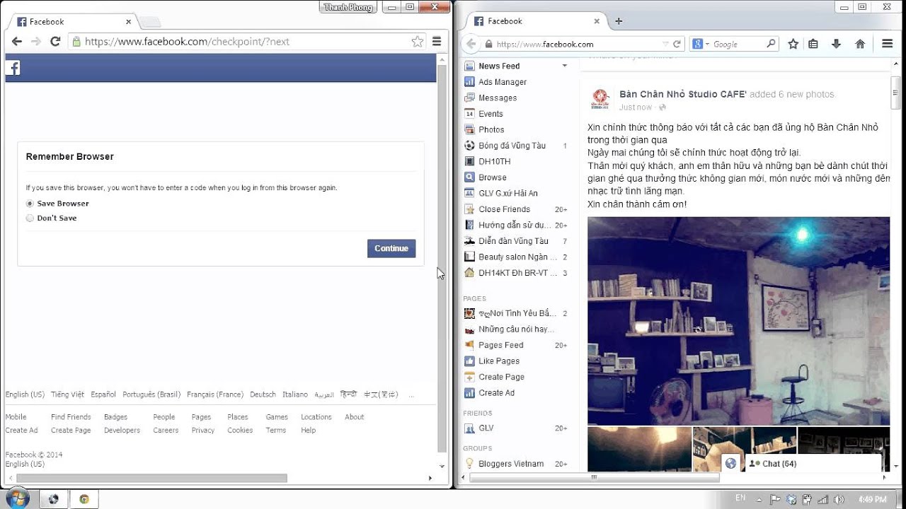Image resolution: width=906 pixels, height=509 pixels.
Task: Click the Privacy footer link
Action: [202, 430]
